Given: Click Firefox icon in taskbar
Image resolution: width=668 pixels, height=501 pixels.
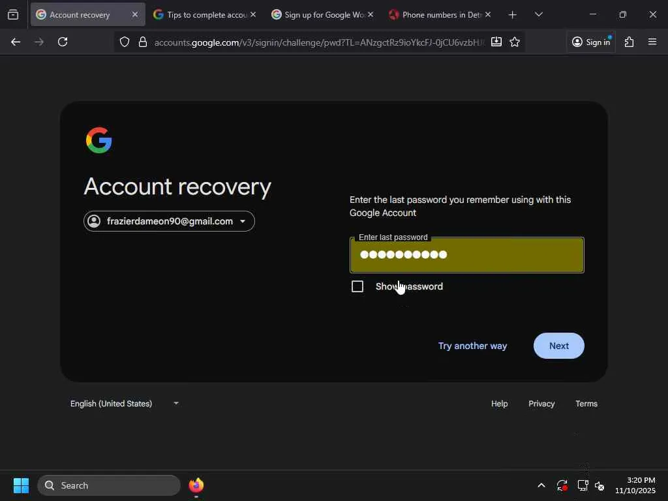Looking at the screenshot, I should 196,485.
